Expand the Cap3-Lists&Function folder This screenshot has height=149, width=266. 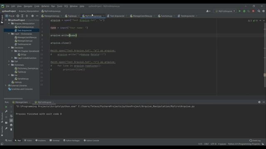pyautogui.click(x=12, y=58)
